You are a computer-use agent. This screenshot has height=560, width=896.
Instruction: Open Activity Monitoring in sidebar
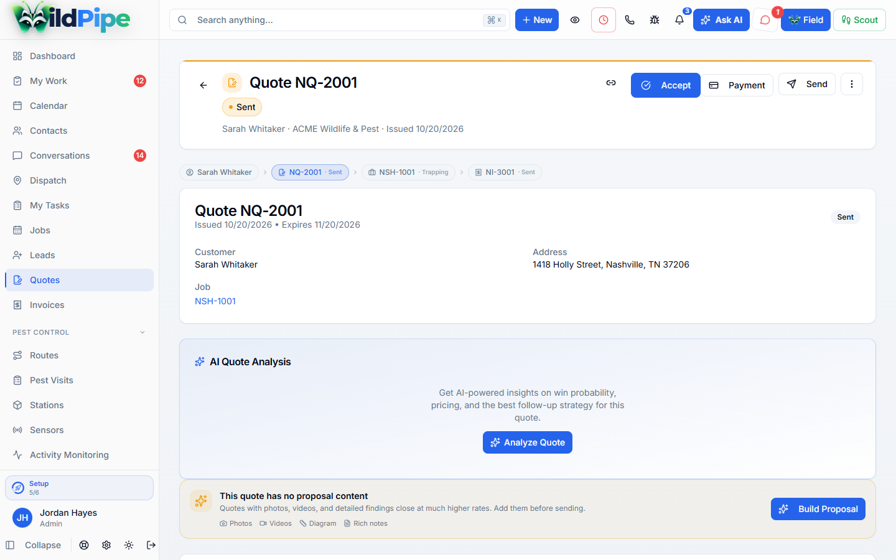pyautogui.click(x=79, y=455)
